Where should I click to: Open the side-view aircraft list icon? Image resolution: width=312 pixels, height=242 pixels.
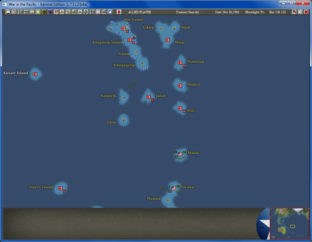pos(26,12)
